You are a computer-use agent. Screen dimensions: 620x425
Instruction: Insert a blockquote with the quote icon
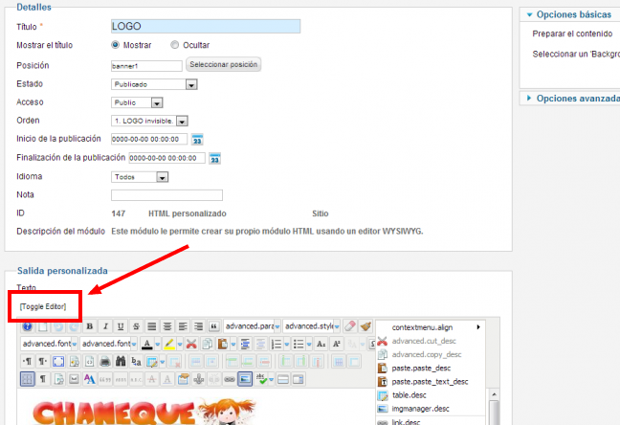[214, 326]
